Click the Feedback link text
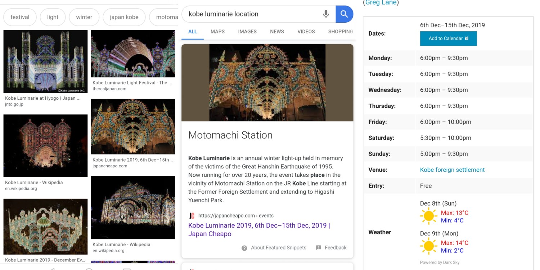The width and height of the screenshot is (540, 270). 336,248
